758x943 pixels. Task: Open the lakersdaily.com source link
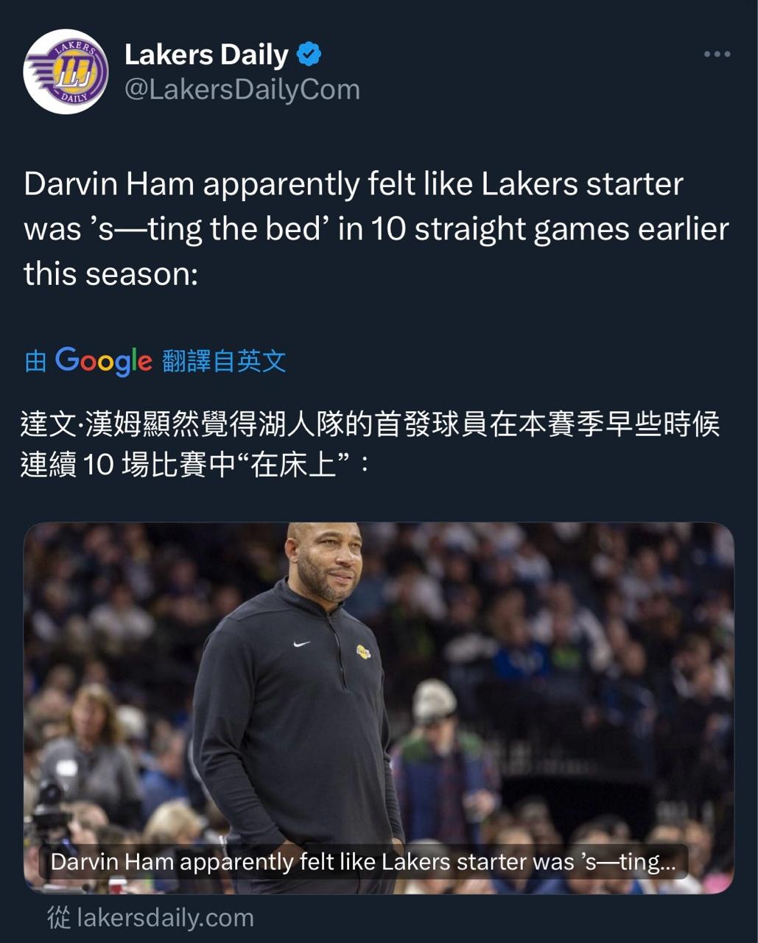165,918
